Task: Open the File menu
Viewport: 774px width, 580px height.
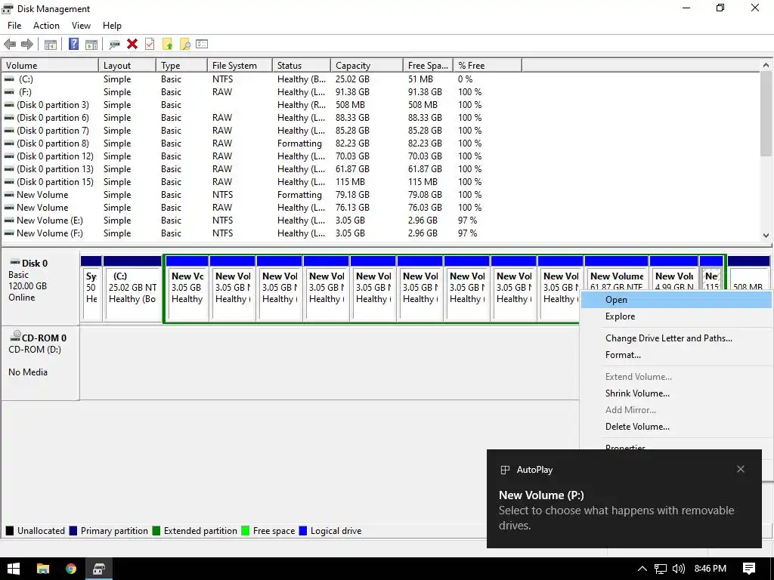Action: pyautogui.click(x=14, y=26)
